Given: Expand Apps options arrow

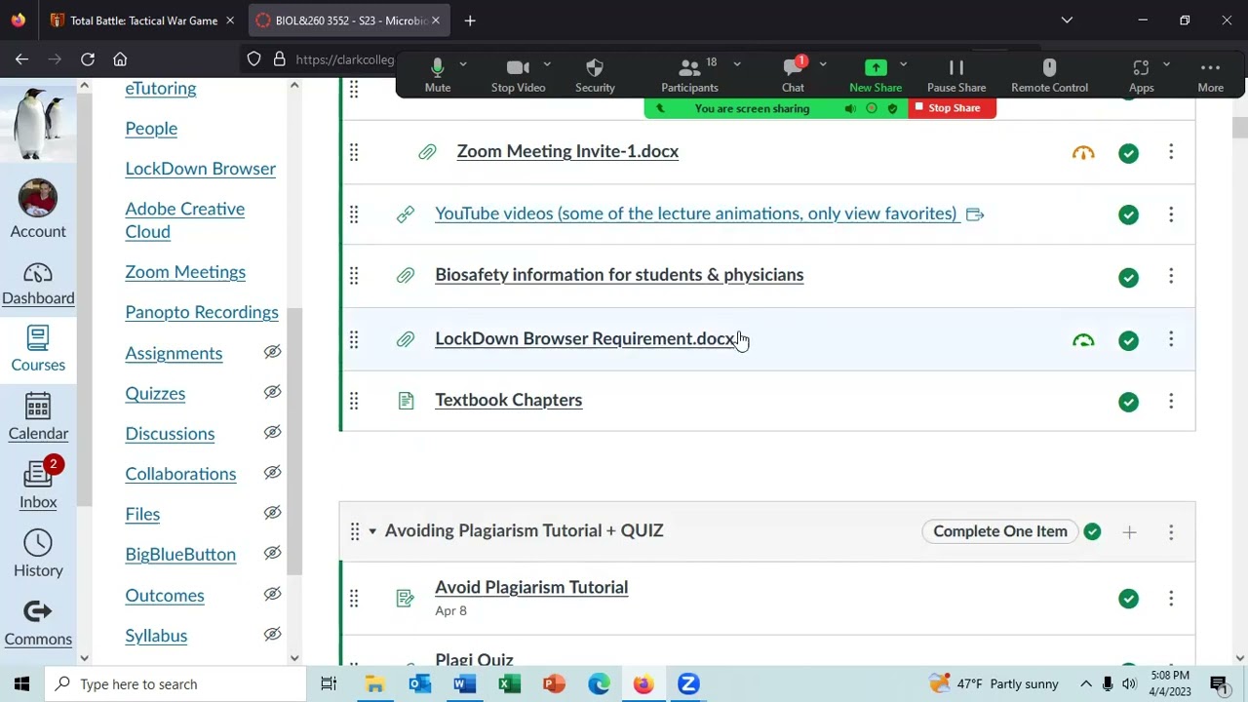Looking at the screenshot, I should [x=1166, y=64].
